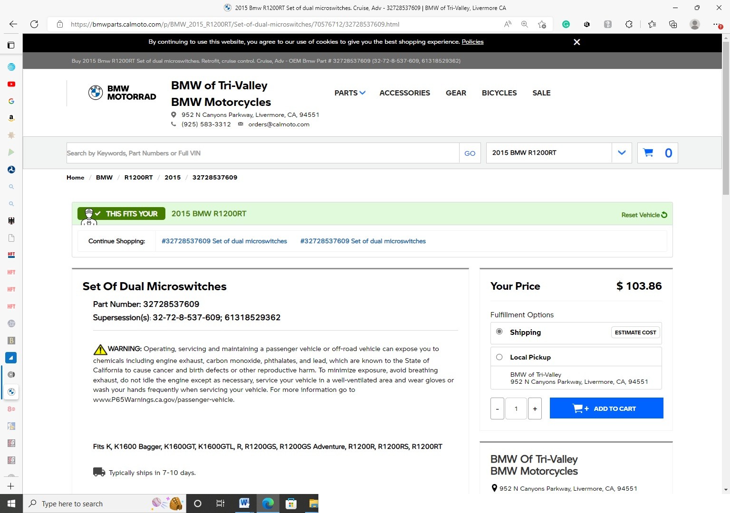This screenshot has width=730, height=513.
Task: Open the Grammarly extension
Action: [566, 24]
